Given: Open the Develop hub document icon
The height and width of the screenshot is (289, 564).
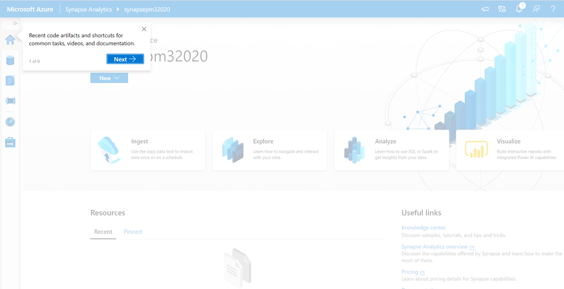Looking at the screenshot, I should tap(10, 81).
